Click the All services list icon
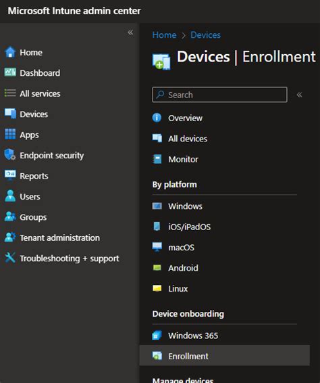Viewport: 320px width, 383px height. click(x=10, y=93)
